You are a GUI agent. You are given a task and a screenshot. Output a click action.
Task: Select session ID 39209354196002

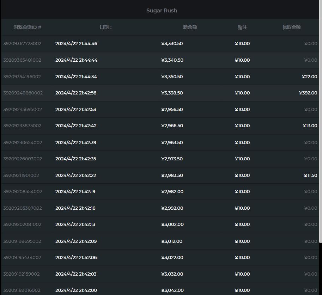22,77
